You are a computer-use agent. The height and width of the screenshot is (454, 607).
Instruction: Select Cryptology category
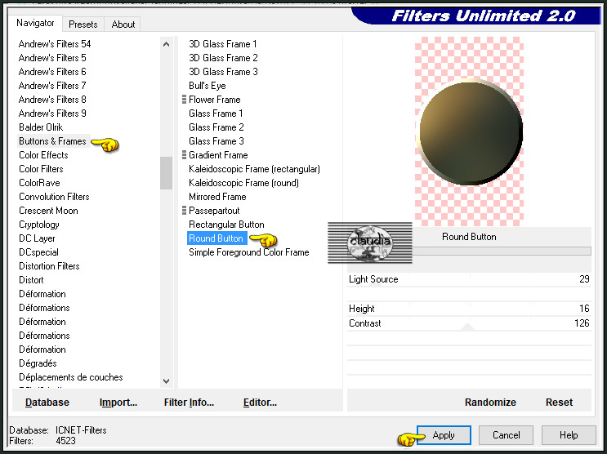pos(39,225)
